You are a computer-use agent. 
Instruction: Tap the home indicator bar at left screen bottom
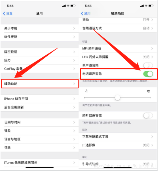(x=40, y=167)
